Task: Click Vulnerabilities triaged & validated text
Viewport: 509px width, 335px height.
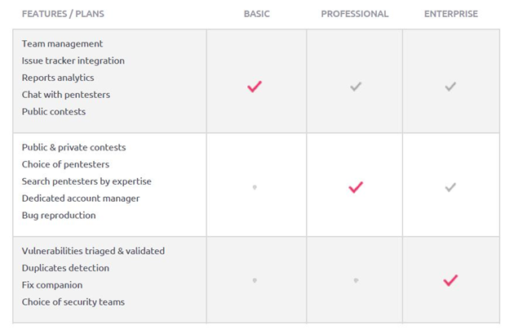Action: pyautogui.click(x=93, y=251)
